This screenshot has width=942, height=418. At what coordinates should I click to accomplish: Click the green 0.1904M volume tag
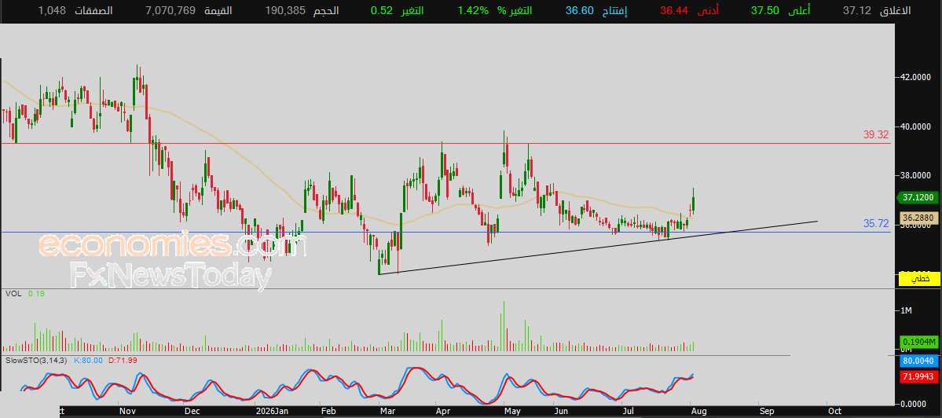[x=918, y=342]
